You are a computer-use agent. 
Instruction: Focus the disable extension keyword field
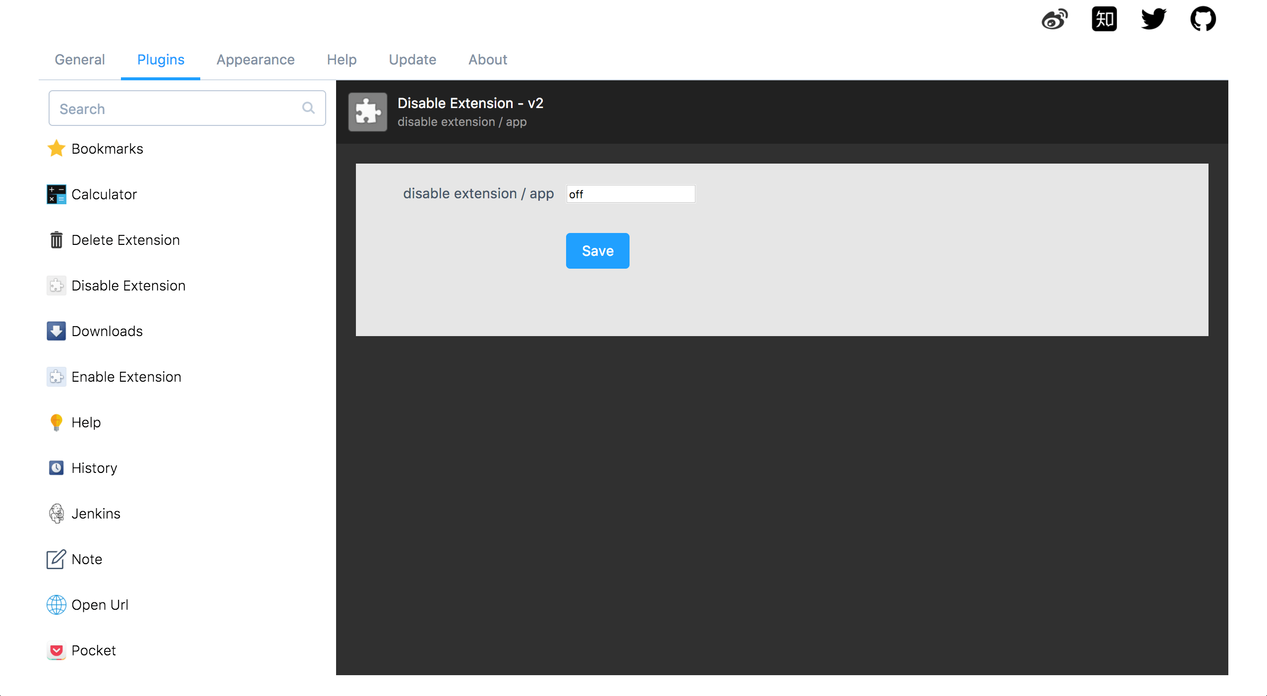pyautogui.click(x=631, y=194)
